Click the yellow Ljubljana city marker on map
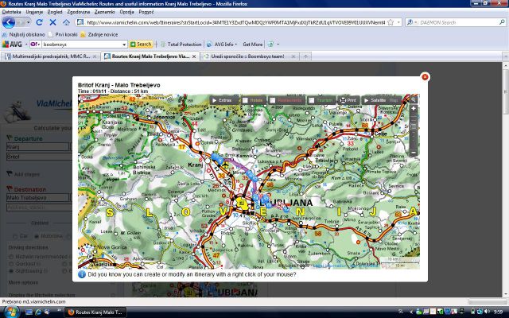This screenshot has width=509, height=318. click(241, 204)
